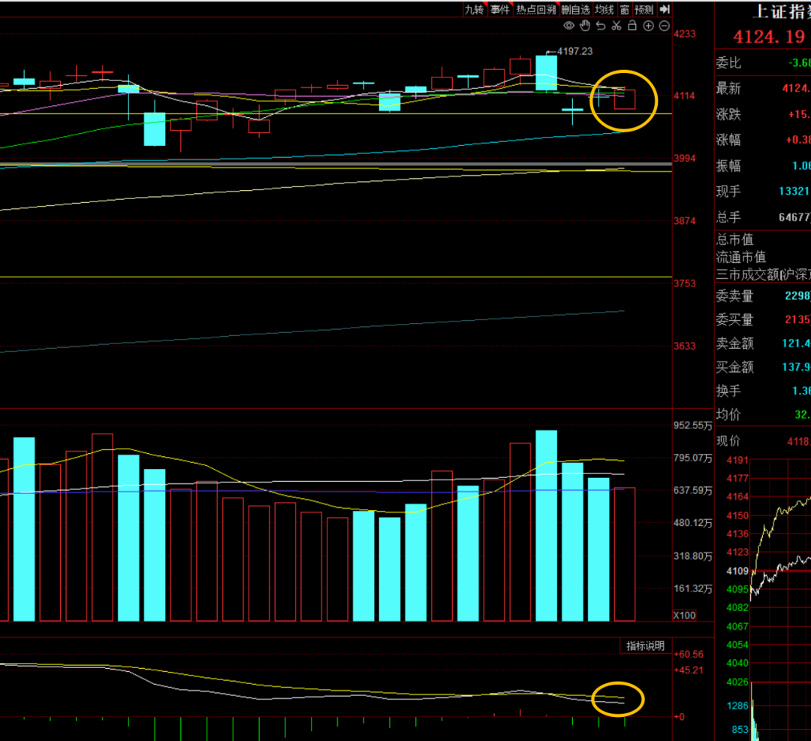
Task: Open the 事件 events tab
Action: tap(500, 9)
